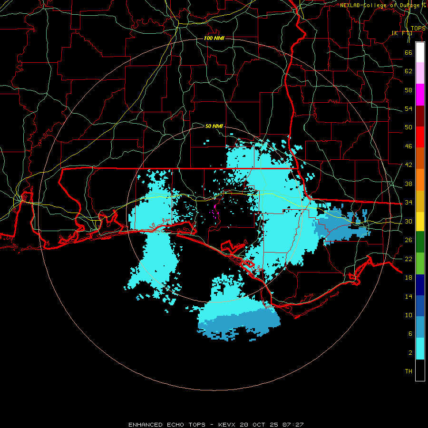Screen dimensions: 428x428
Task: Choose the dark maroon legend swatch
Action: [420, 116]
